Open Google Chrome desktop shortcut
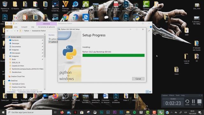Image resolution: width=204 pixels, height=115 pixels. pyautogui.click(x=65, y=17)
